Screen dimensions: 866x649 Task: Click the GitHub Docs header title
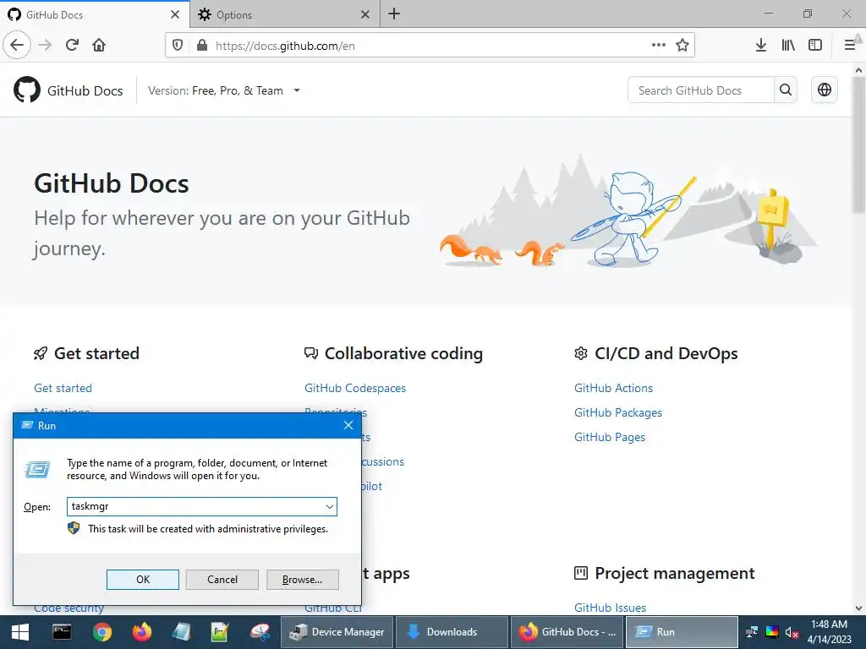coord(85,90)
